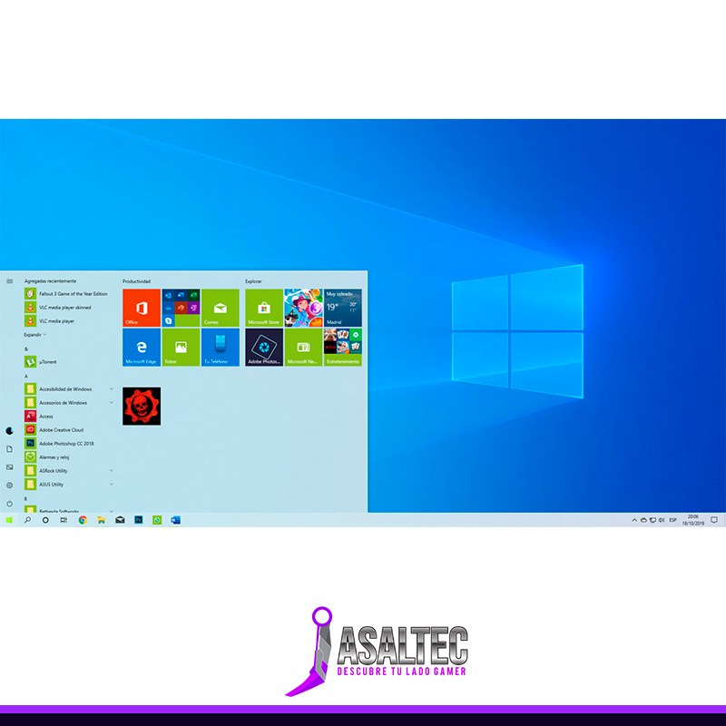Viewport: 726px width, 726px height.
Task: Open the Madrid weather tile
Action: click(x=343, y=308)
